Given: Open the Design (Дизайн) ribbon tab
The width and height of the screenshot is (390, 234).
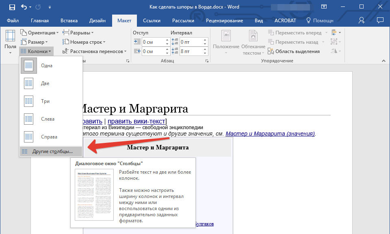Looking at the screenshot, I should pos(97,21).
